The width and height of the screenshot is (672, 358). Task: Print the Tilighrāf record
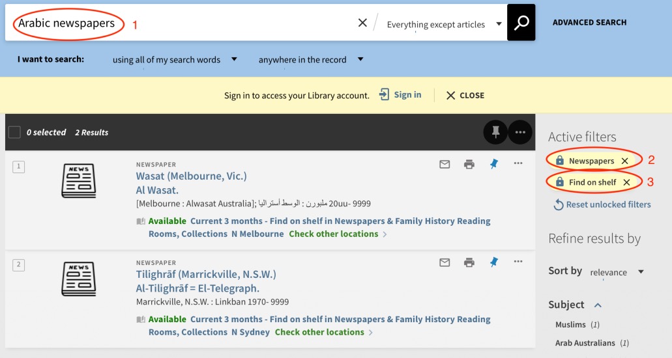[x=469, y=262]
